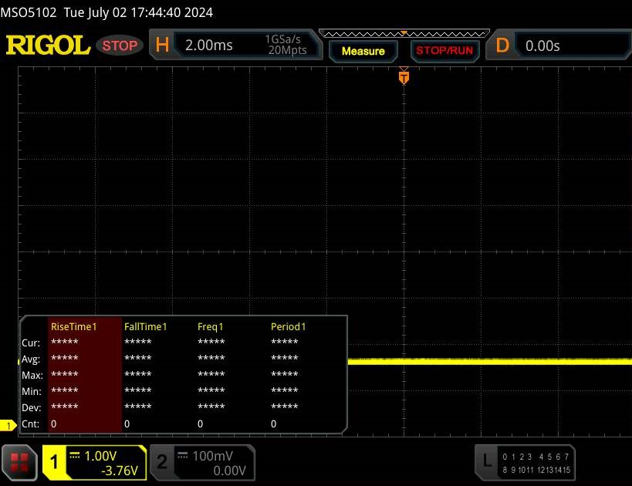Open channel 1 -3.76V offset value

[x=120, y=471]
